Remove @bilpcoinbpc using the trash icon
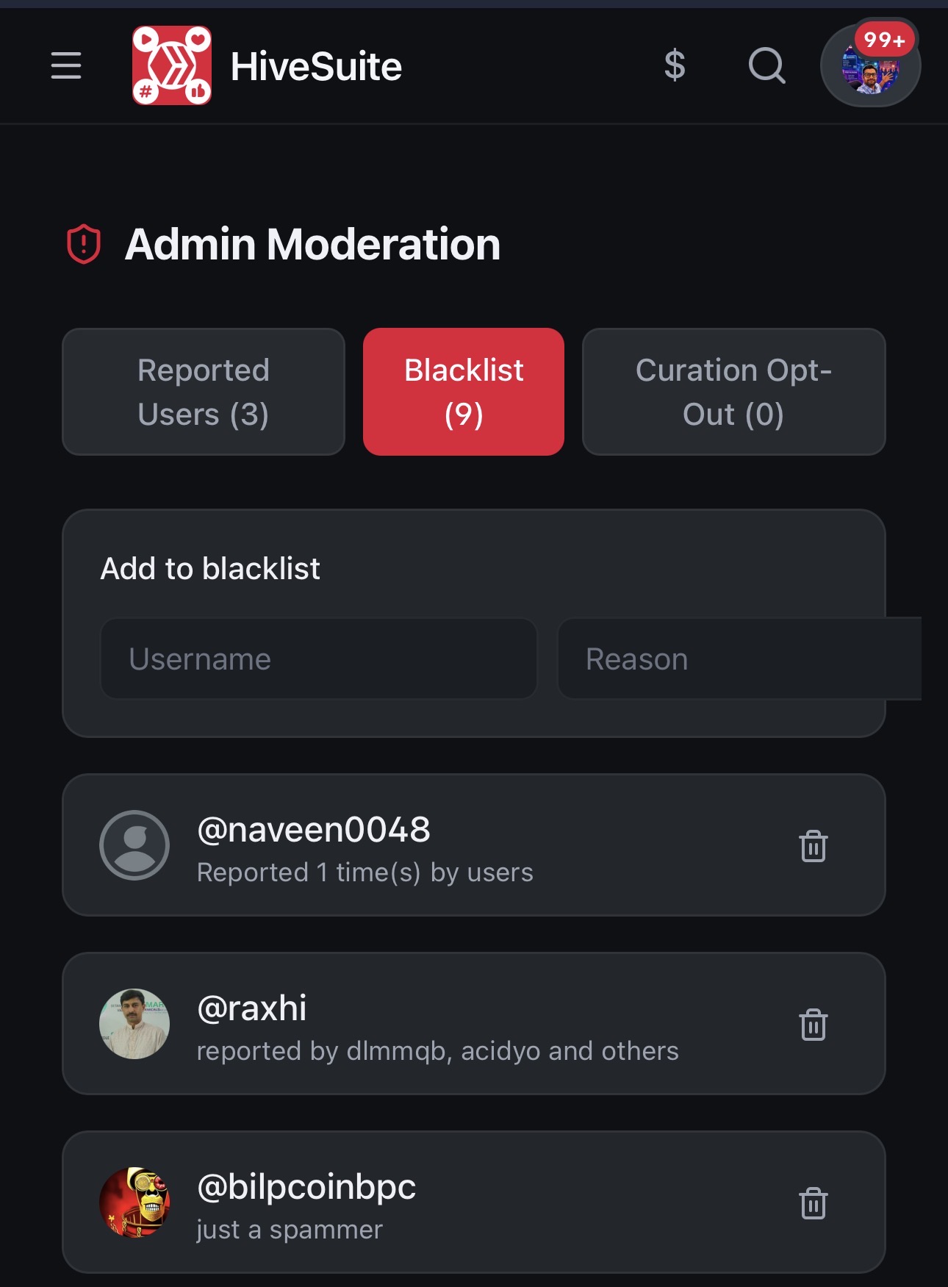The height and width of the screenshot is (1287, 948). (x=814, y=1203)
